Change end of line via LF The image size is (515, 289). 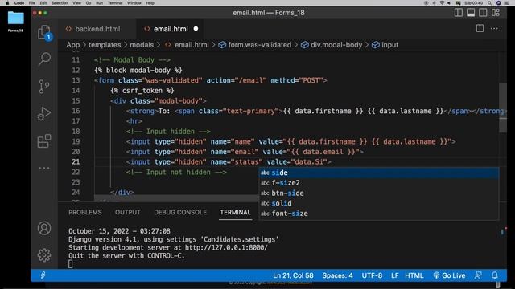pos(395,275)
